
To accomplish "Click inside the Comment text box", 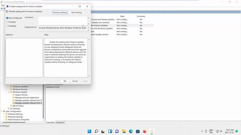I will [63, 21].
